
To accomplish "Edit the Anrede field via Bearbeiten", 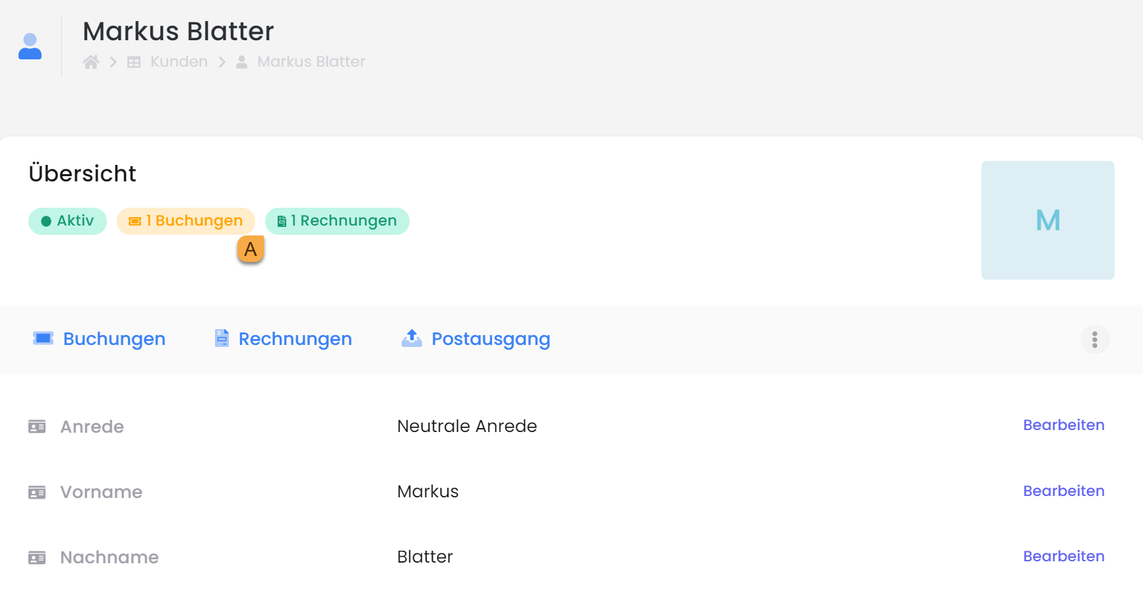I will (1063, 425).
